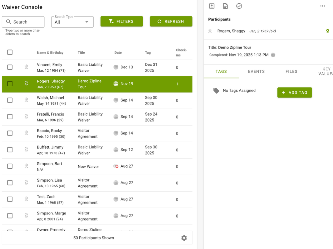
Task: Sort table by the Date column header
Action: pos(118,52)
